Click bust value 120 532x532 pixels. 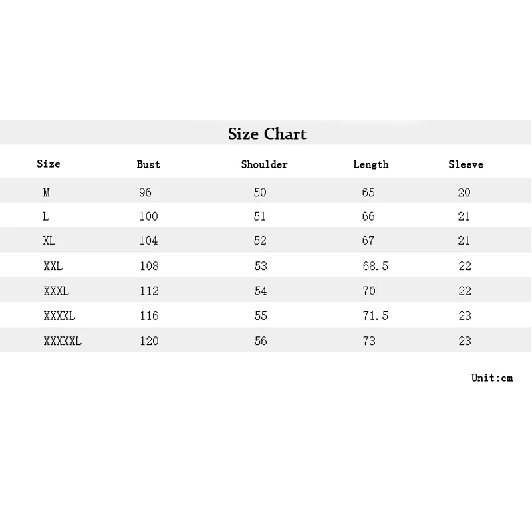[x=149, y=341]
